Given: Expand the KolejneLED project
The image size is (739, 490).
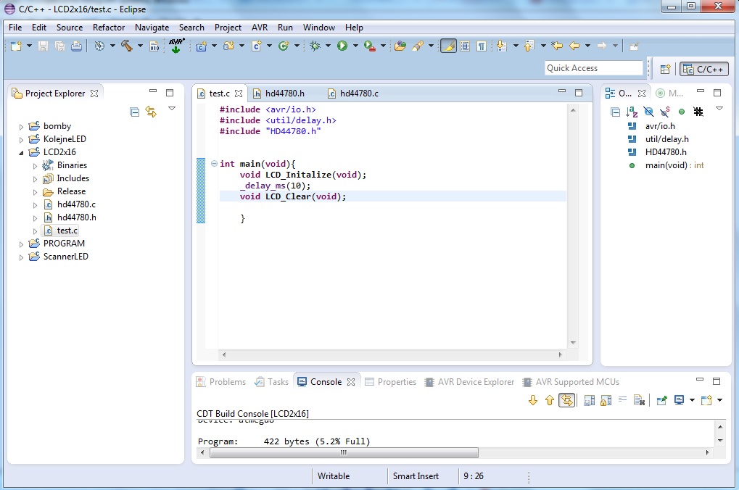Looking at the screenshot, I should (x=21, y=140).
